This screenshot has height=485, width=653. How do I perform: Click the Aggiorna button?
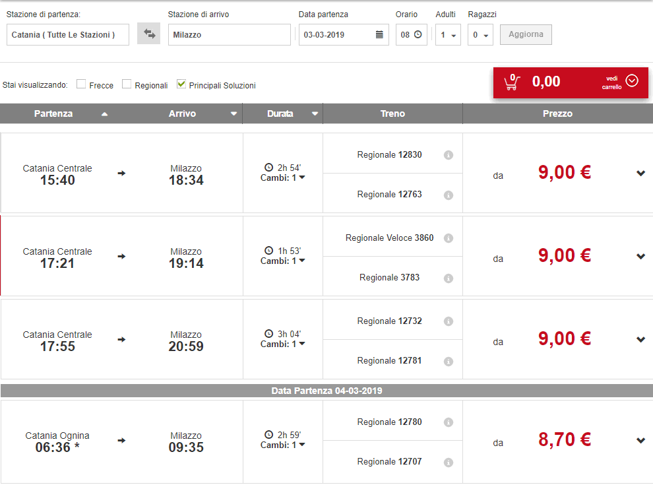click(x=526, y=34)
